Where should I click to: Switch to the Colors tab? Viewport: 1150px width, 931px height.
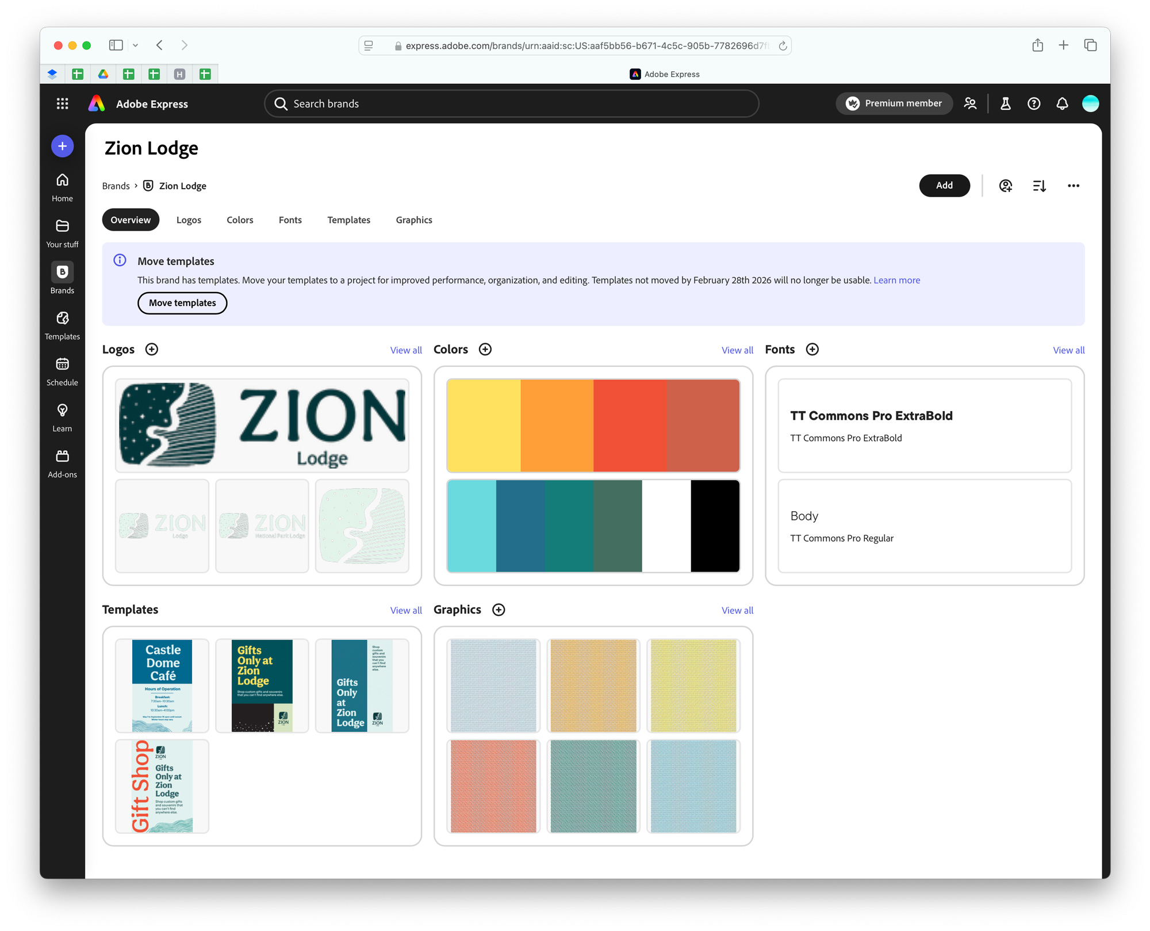click(240, 220)
